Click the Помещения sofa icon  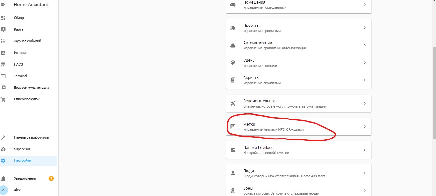(x=233, y=5)
